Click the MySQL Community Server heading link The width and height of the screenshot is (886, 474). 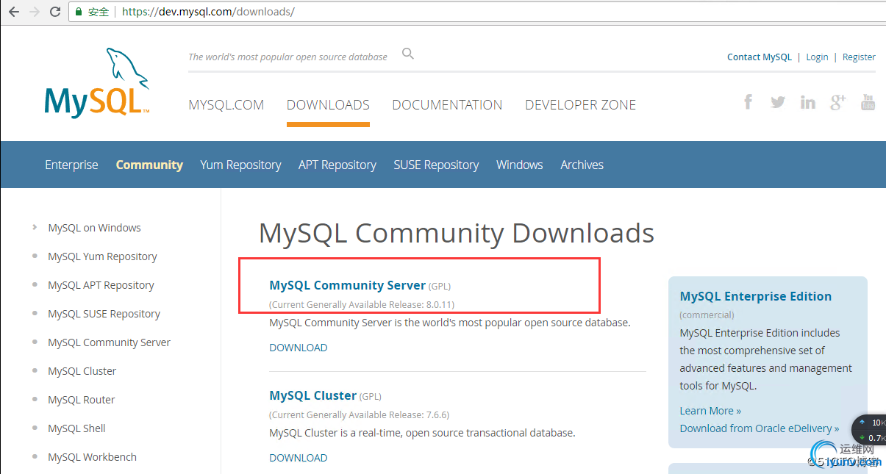click(x=347, y=285)
